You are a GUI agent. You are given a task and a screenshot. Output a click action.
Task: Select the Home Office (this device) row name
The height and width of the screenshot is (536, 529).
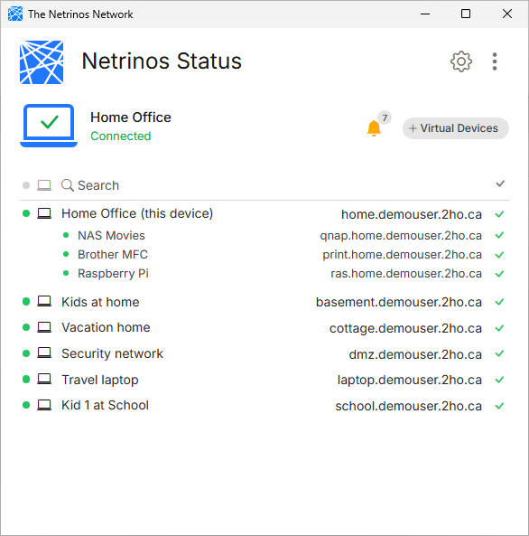pyautogui.click(x=137, y=213)
